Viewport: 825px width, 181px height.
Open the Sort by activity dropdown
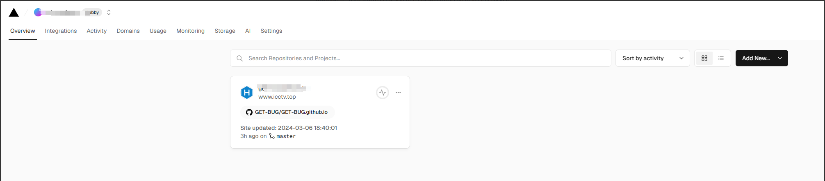pos(652,58)
